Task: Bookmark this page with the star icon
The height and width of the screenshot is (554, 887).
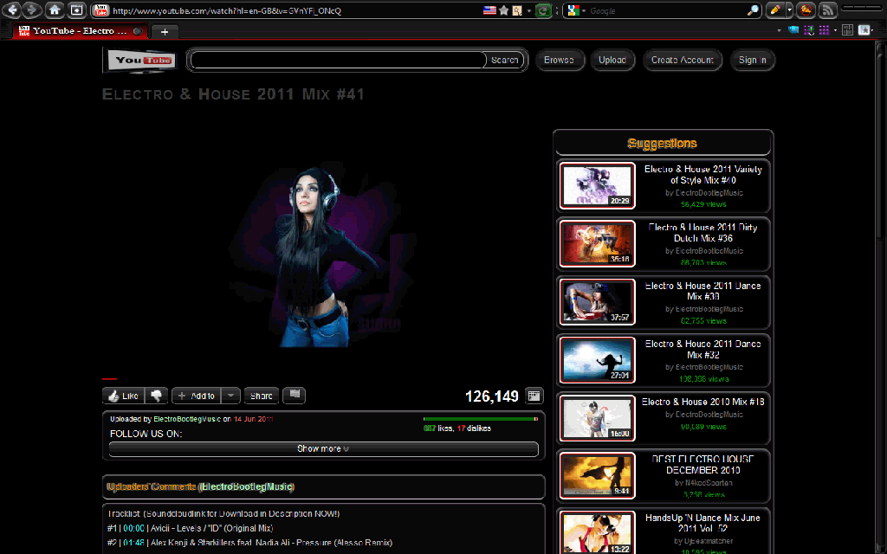Action: 503,10
